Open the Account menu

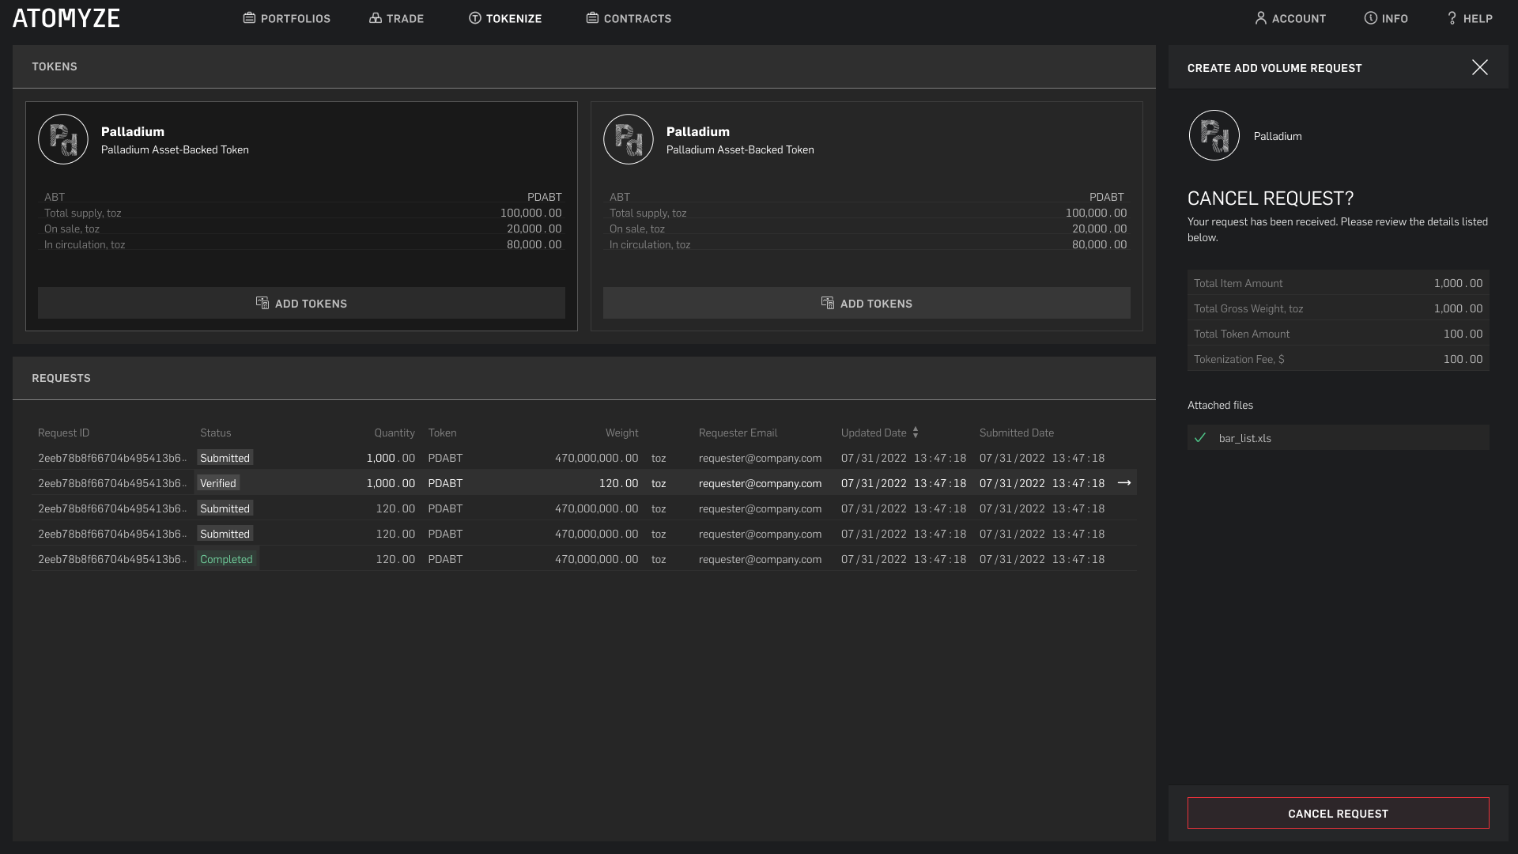click(x=1290, y=18)
